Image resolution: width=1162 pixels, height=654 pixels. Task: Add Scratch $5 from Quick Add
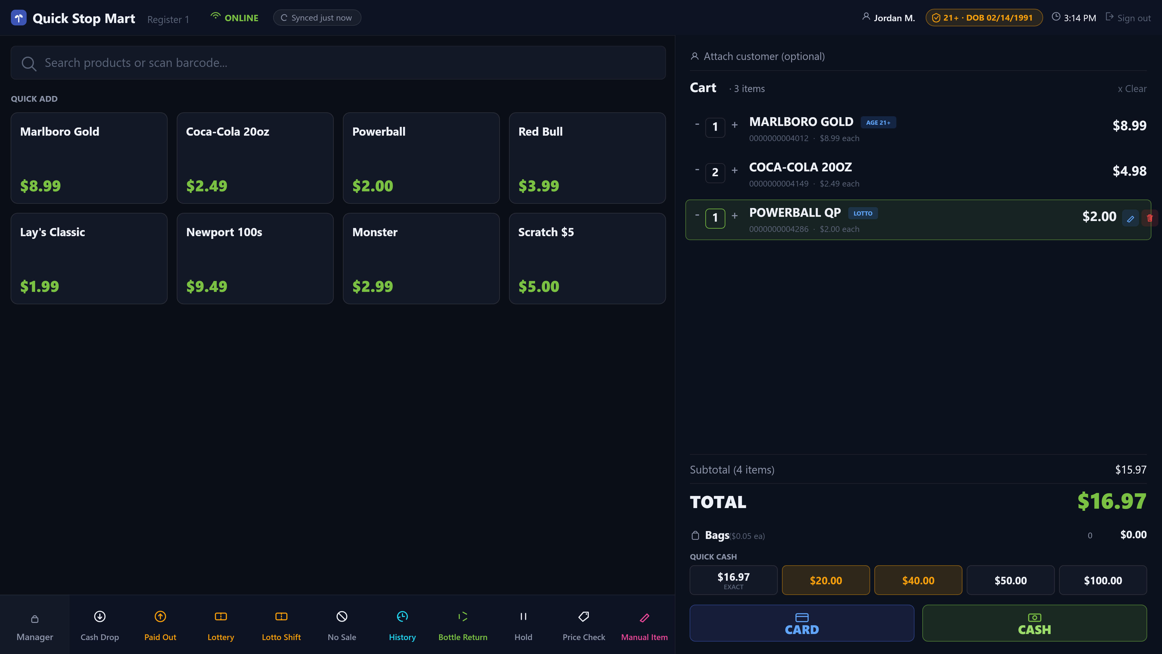pyautogui.click(x=587, y=259)
